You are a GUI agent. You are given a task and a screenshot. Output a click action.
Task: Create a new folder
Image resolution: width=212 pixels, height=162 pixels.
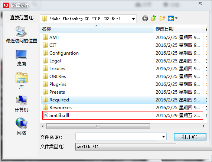(x=162, y=18)
